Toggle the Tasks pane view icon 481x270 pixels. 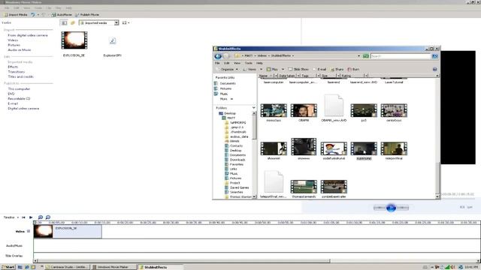pos(64,22)
